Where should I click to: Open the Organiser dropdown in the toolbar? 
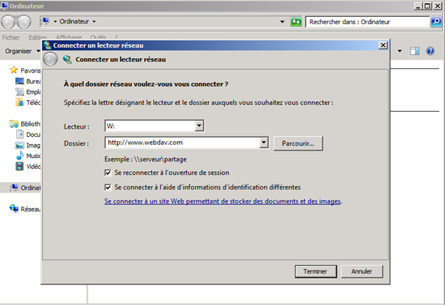pyautogui.click(x=21, y=51)
